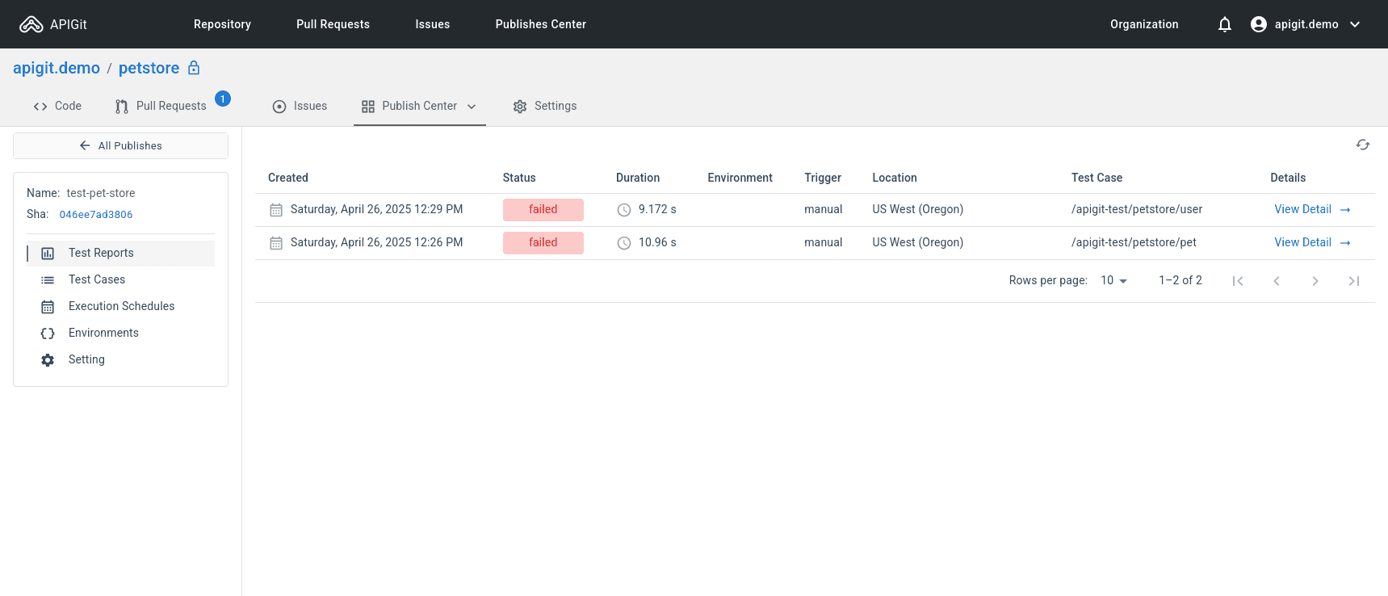Image resolution: width=1388 pixels, height=596 pixels.
Task: Open commit sha 046ee7ad3806 link
Action: click(x=96, y=215)
